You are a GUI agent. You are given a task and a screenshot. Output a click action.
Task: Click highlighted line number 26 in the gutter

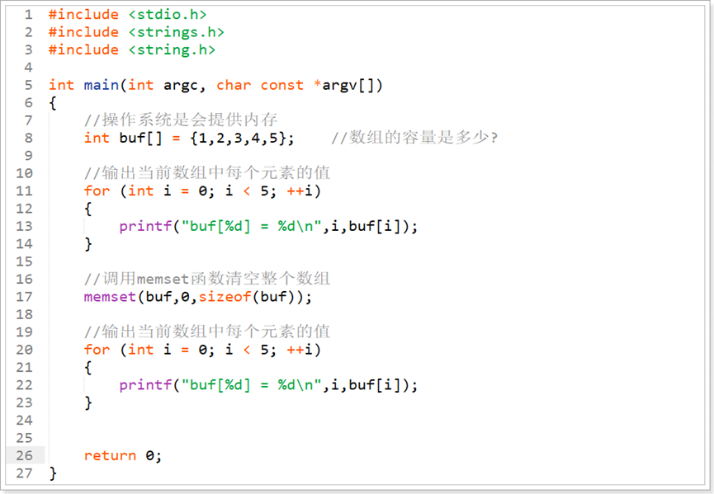[x=25, y=455]
